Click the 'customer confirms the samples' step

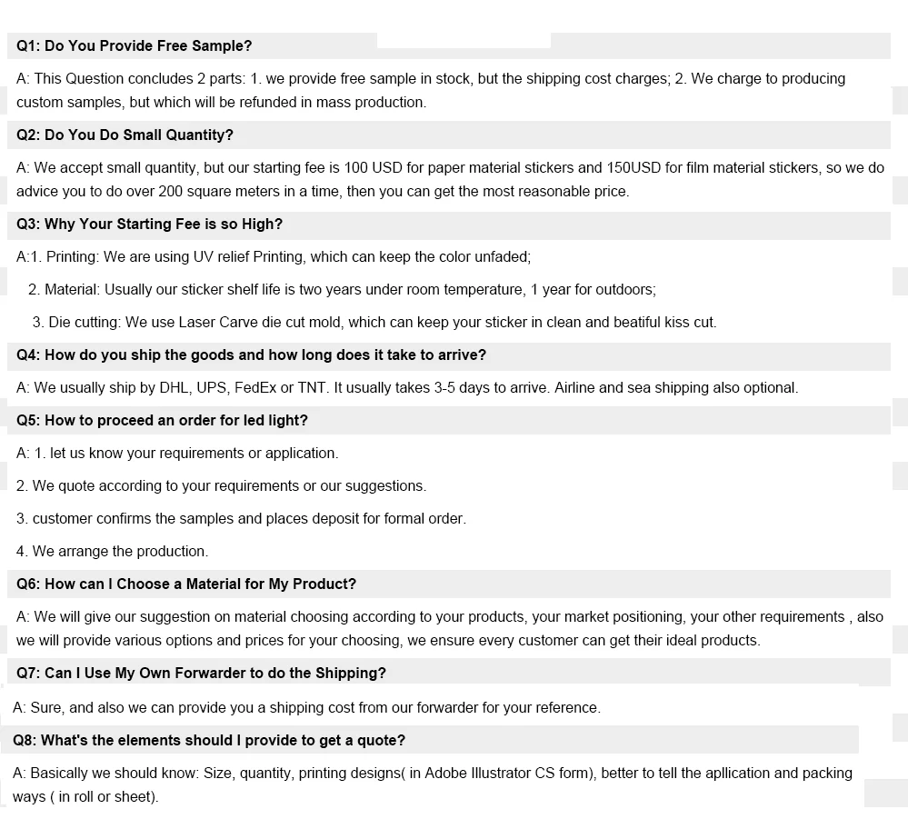click(x=241, y=519)
